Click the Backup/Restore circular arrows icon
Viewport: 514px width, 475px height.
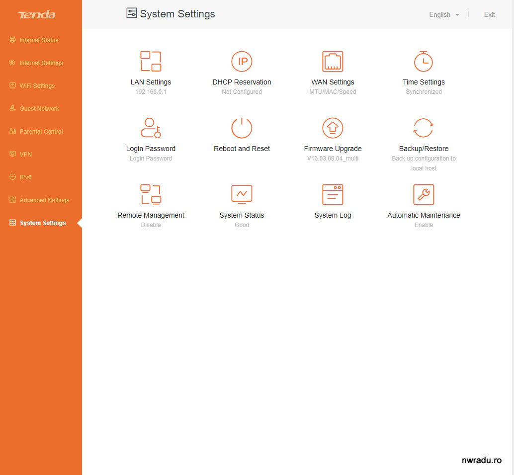[x=424, y=128]
